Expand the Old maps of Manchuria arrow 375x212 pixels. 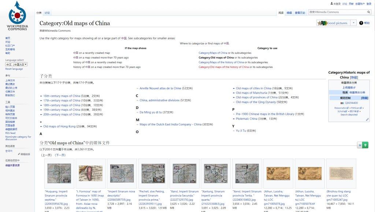[x=234, y=93]
